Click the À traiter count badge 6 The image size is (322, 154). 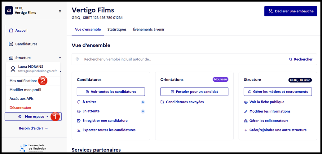tap(143, 102)
